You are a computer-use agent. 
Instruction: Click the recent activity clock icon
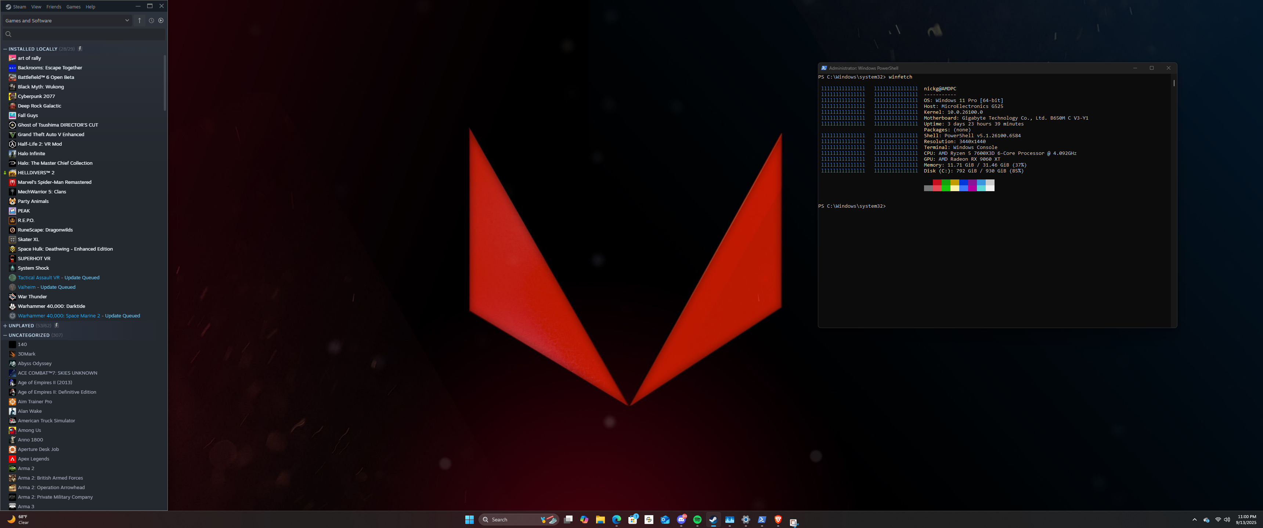(152, 21)
